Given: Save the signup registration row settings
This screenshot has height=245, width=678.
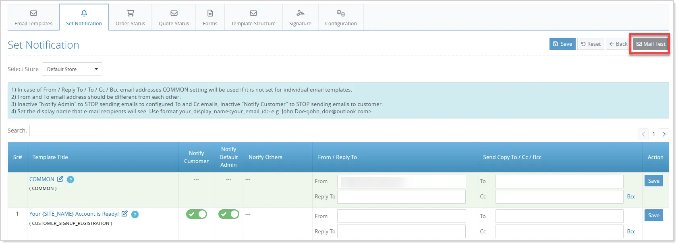Looking at the screenshot, I should coord(654,215).
